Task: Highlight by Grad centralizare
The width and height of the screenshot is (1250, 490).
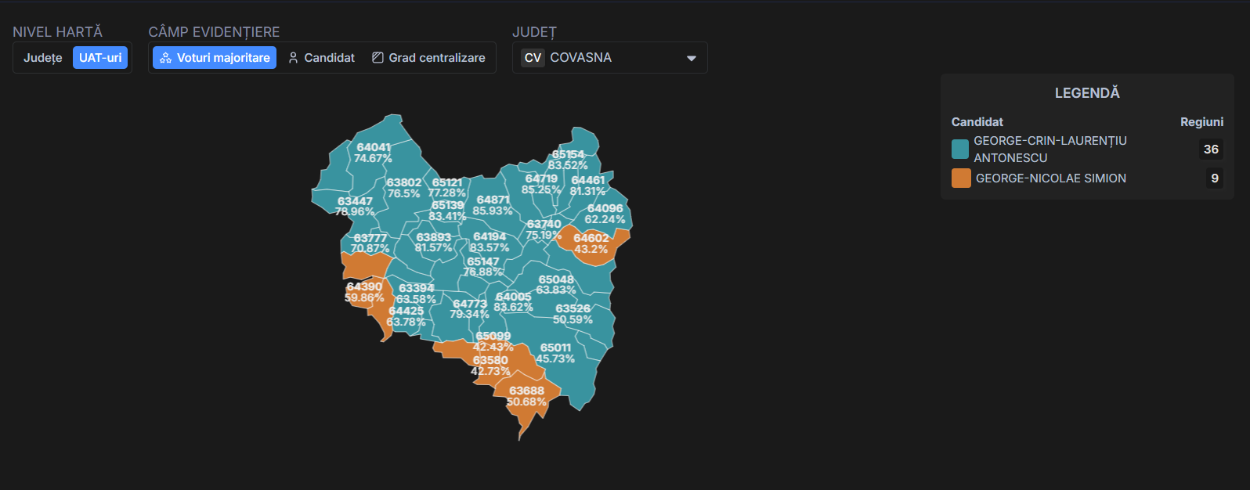Action: (428, 58)
